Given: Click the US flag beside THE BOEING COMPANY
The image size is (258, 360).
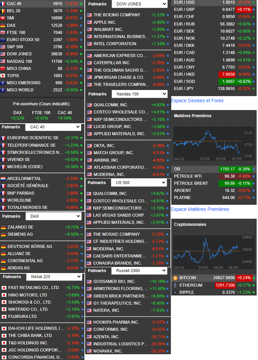Looking at the screenshot, I should [90, 15].
